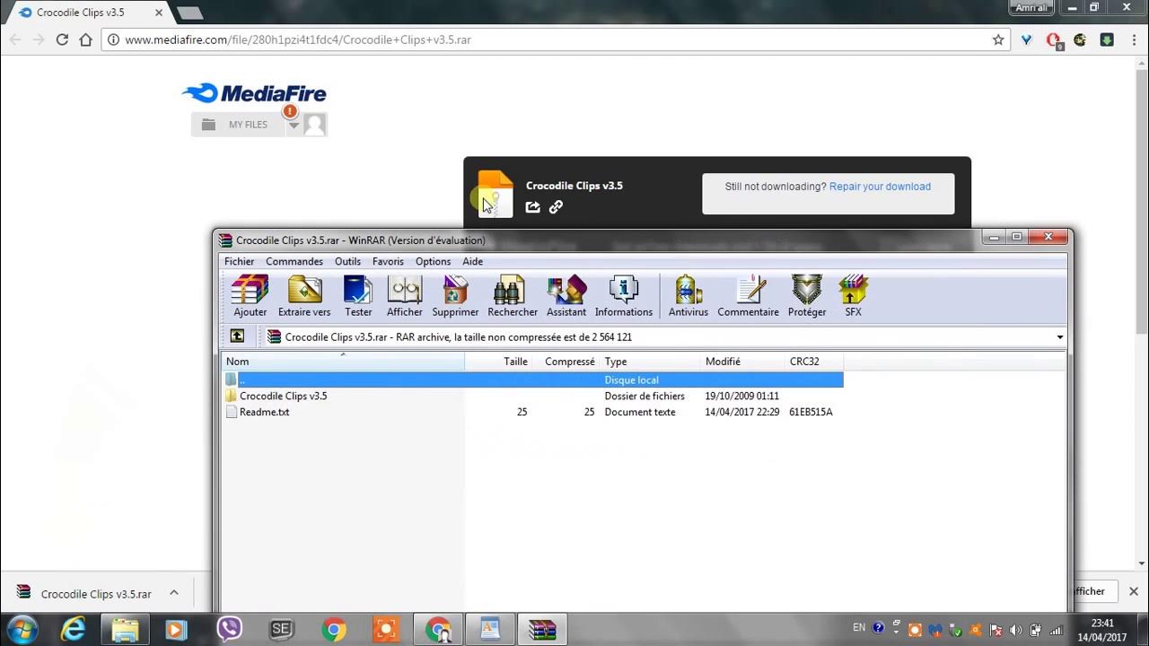Sort by the Modifié column header
The width and height of the screenshot is (1149, 646).
(742, 362)
